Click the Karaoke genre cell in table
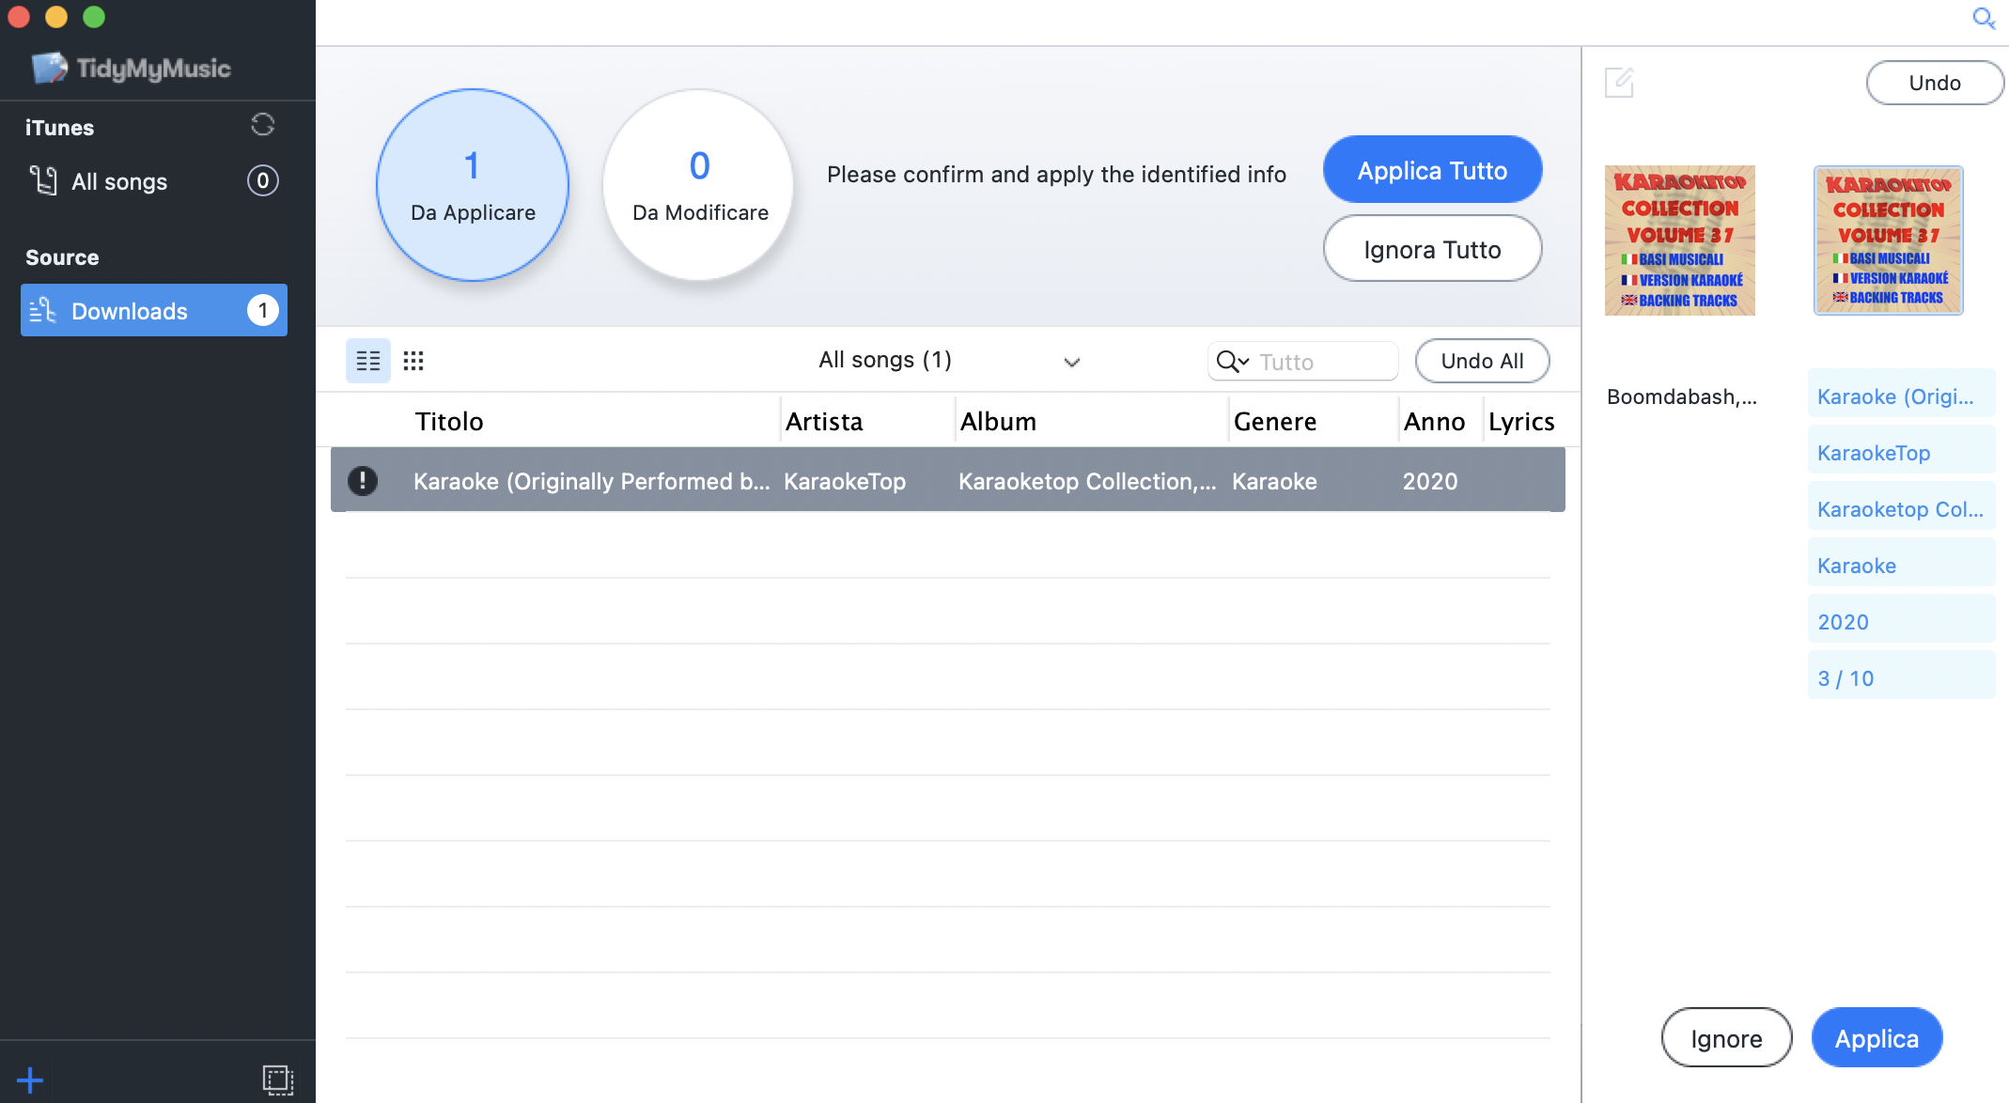This screenshot has height=1103, width=2009. point(1274,481)
